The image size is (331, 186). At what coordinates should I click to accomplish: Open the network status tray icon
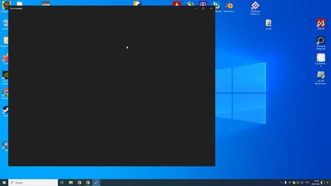pos(298,182)
